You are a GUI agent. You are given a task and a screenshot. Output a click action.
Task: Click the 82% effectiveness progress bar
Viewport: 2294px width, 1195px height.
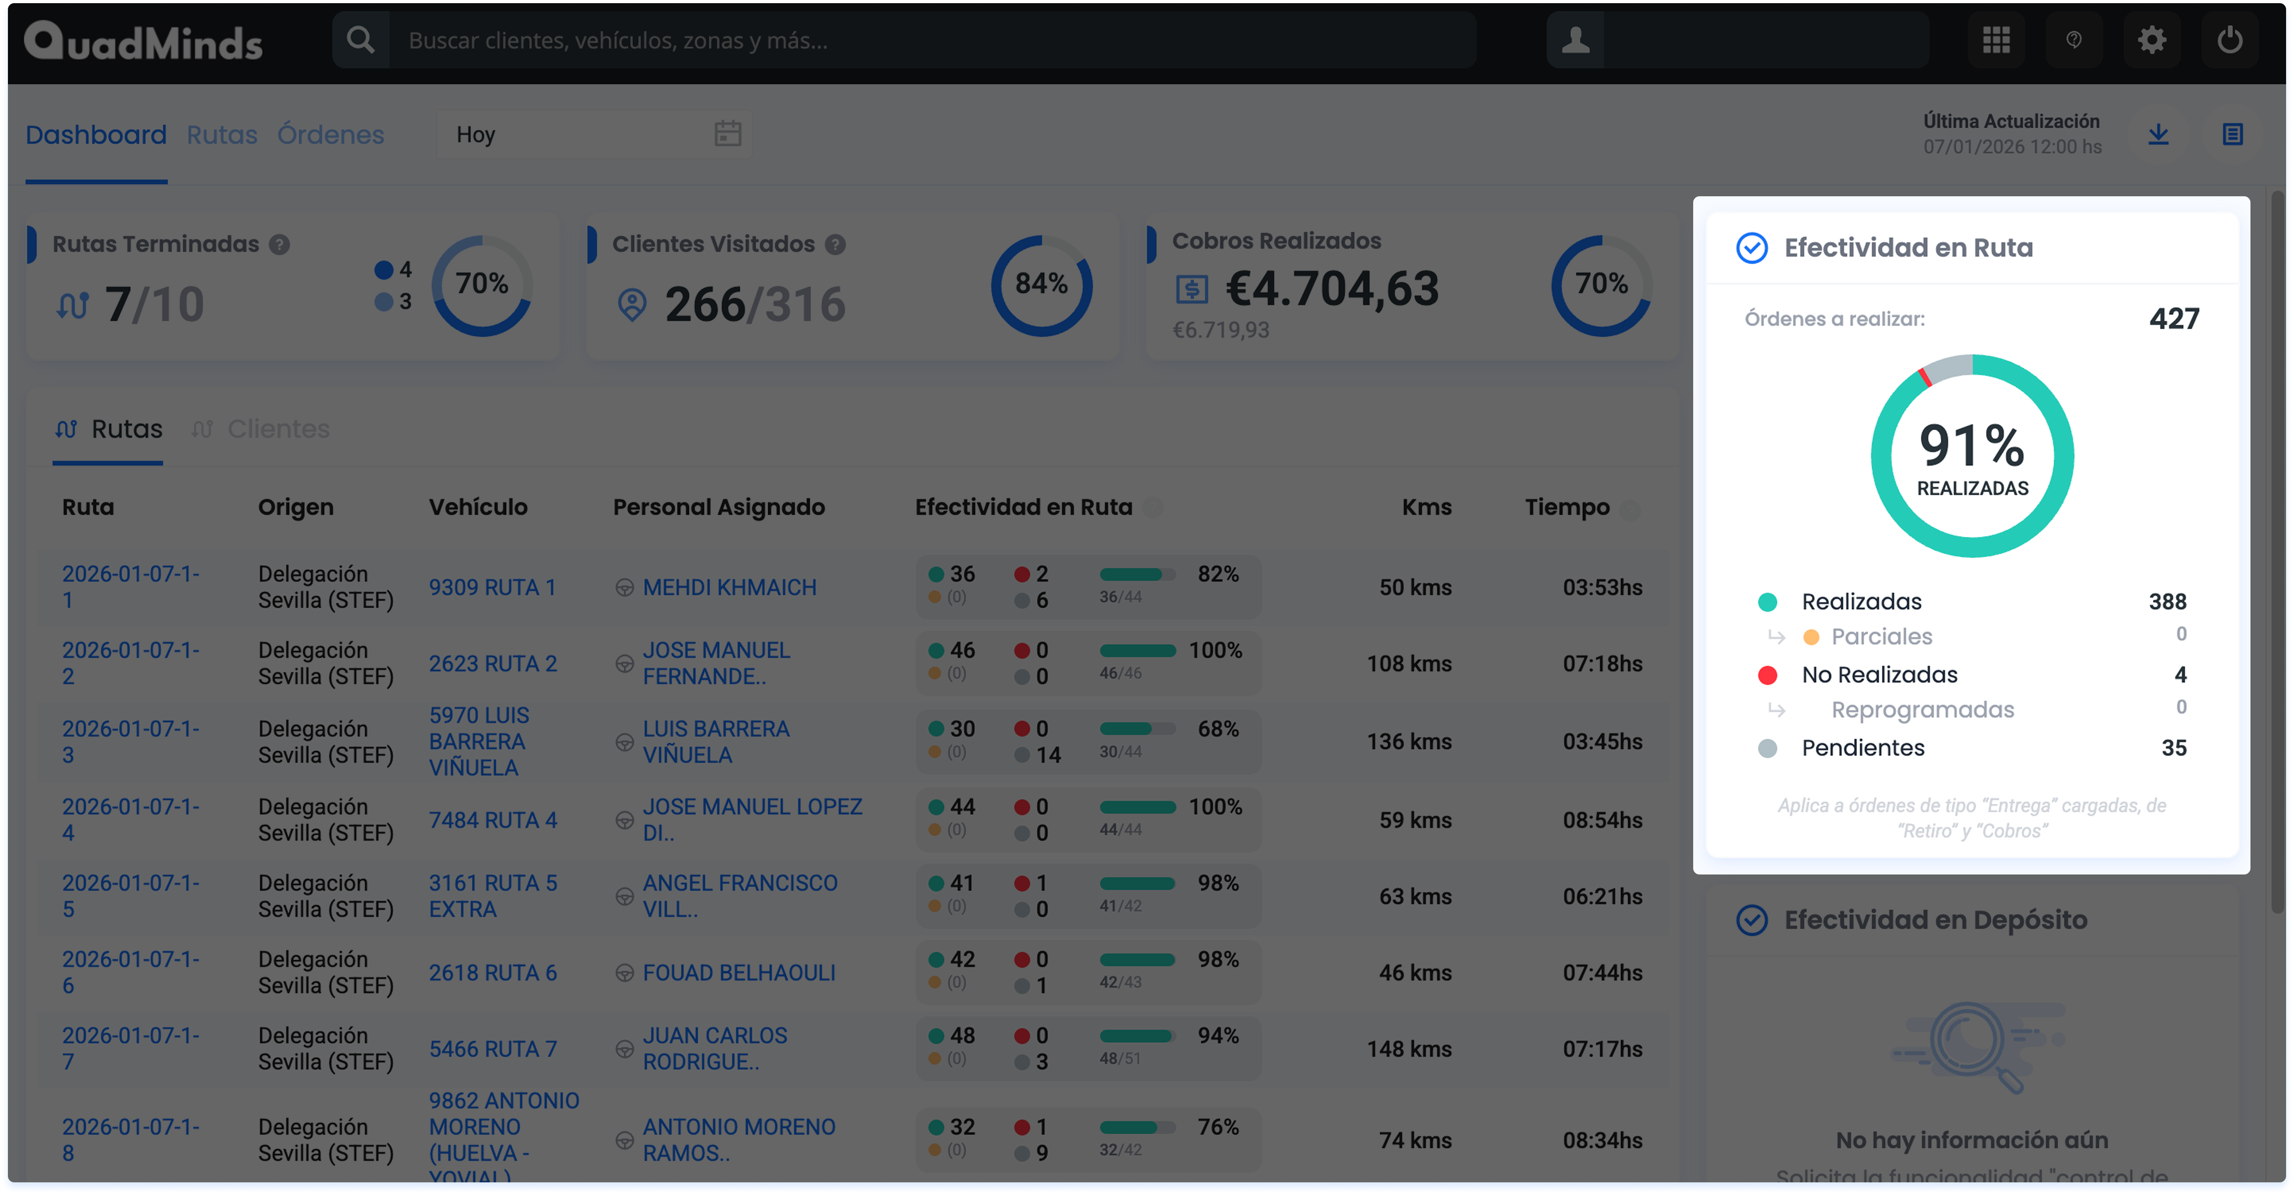point(1137,574)
